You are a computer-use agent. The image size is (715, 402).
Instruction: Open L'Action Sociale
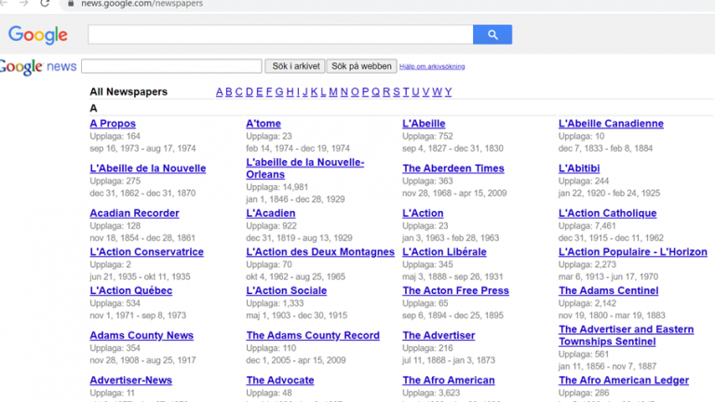click(x=287, y=290)
